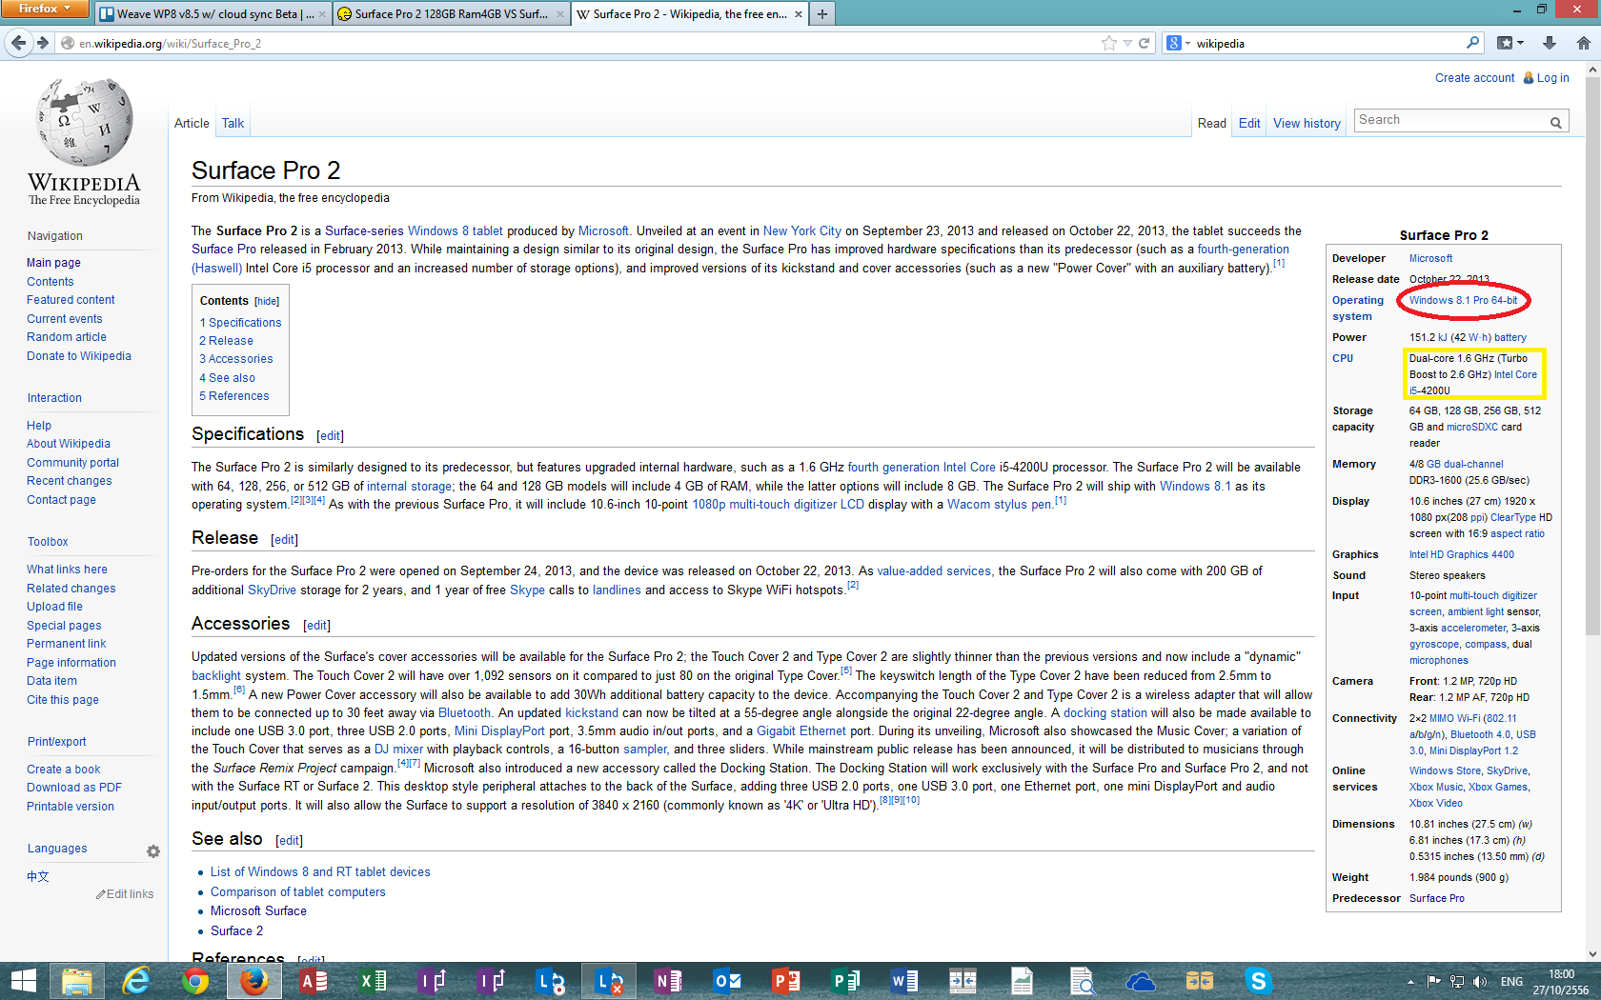Open Word from the taskbar
This screenshot has width=1601, height=1000.
coord(904,981)
